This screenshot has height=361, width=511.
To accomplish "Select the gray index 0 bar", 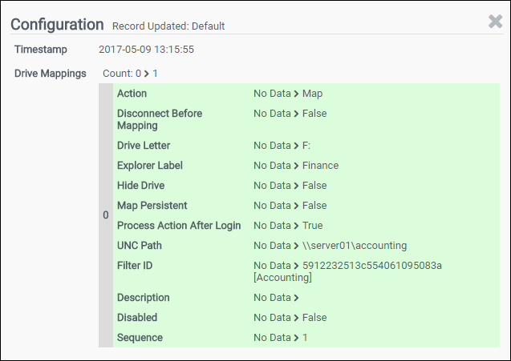I will [106, 215].
